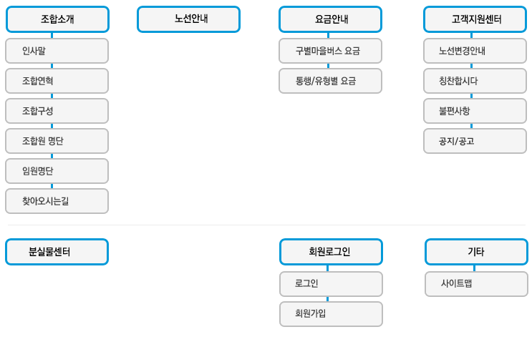Open the 노선안내 section header
The image size is (532, 342).
click(x=188, y=19)
